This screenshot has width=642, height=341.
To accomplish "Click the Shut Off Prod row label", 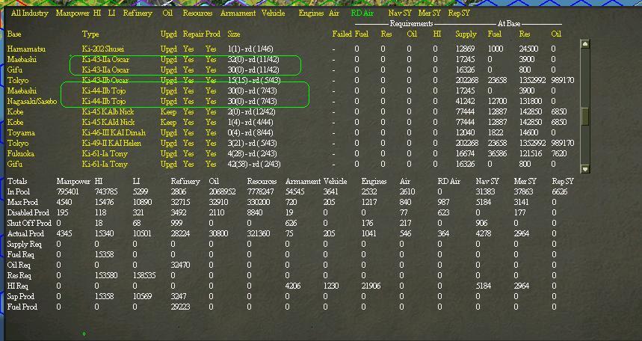I will 29,224.
